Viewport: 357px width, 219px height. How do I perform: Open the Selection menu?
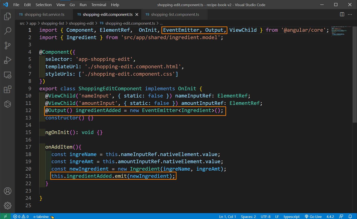[43, 5]
